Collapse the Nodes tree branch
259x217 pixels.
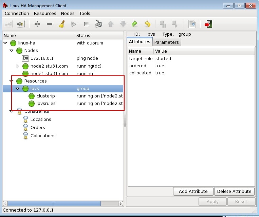point(12,51)
